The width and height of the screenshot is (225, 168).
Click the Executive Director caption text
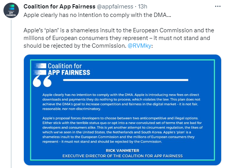click(x=123, y=156)
